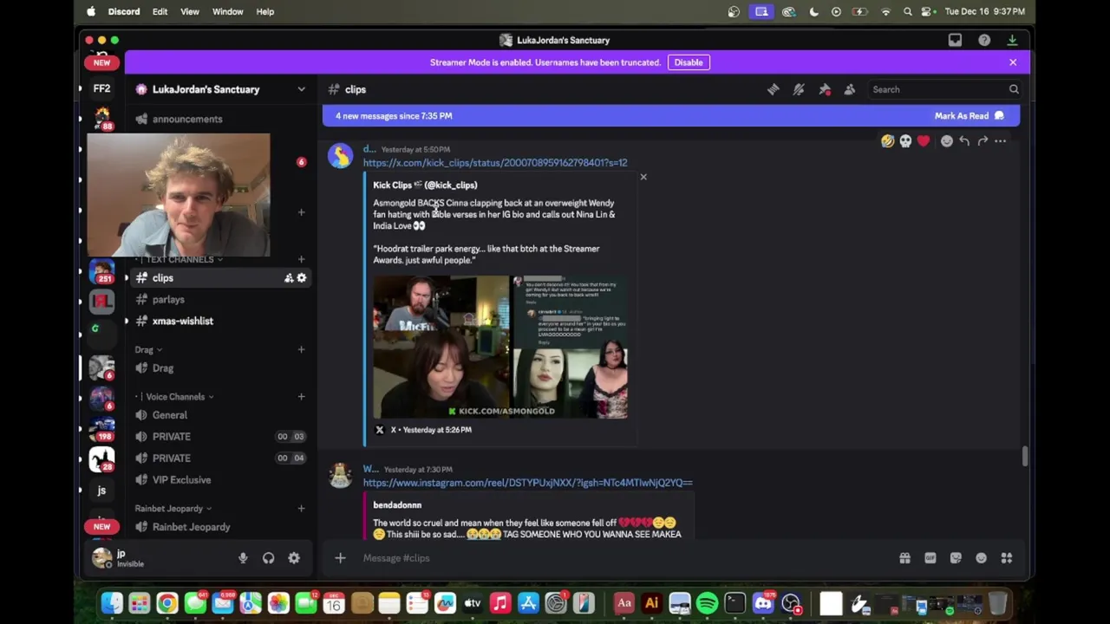Open clips channel edit gear icon
The width and height of the screenshot is (1110, 624).
[x=302, y=278]
